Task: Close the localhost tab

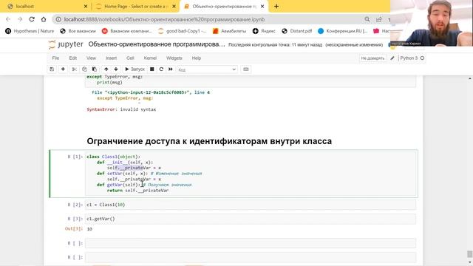Action: (86, 7)
